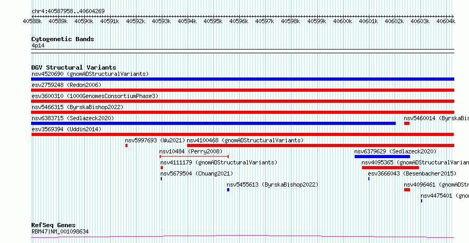
Task: Click the 40594k ruler tick label
Action: point(187,21)
